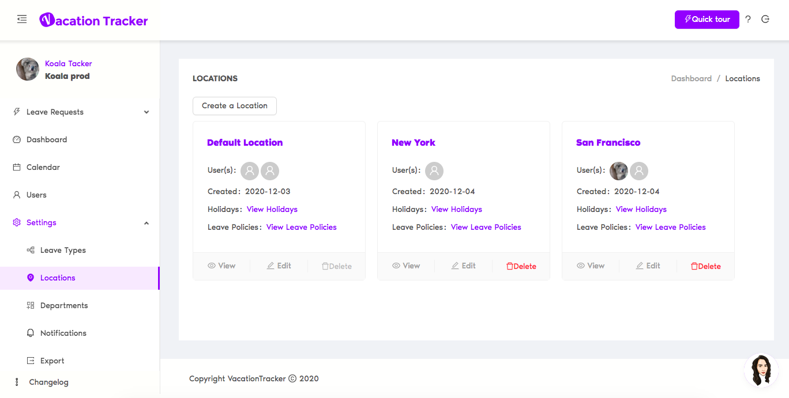Image resolution: width=789 pixels, height=398 pixels.
Task: View Holidays for Default Location
Action: (x=272, y=209)
